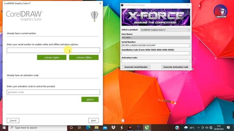Click the taskbar search box
234x131 pixels.
[38, 128]
